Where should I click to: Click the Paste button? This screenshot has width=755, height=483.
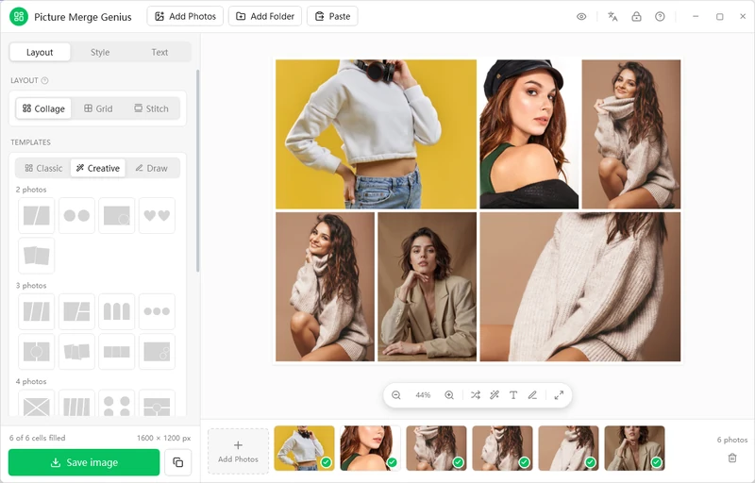[x=332, y=16]
